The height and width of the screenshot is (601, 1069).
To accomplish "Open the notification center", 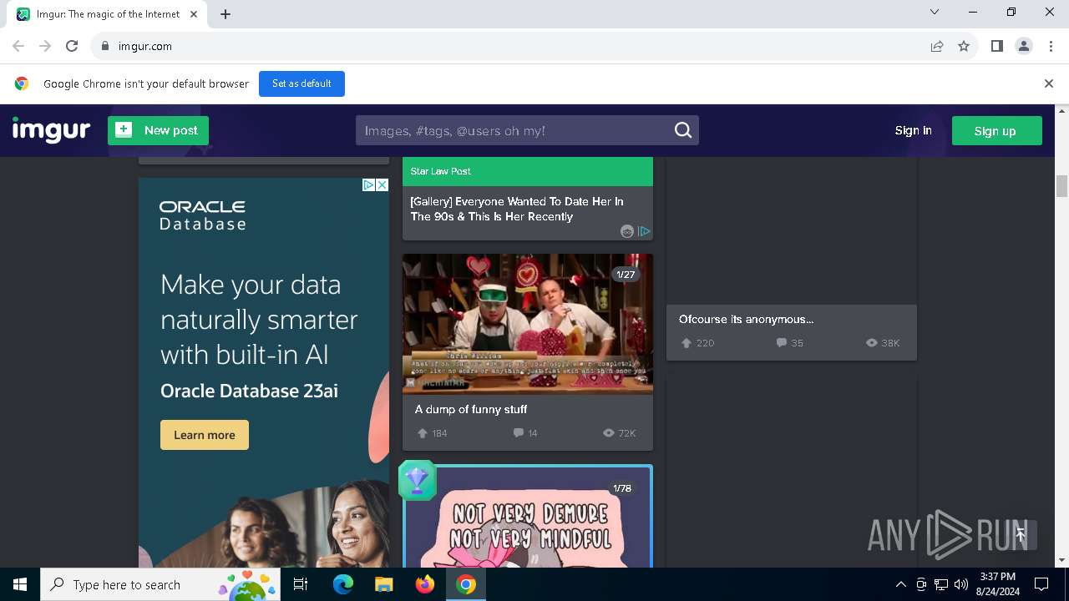I will click(1041, 584).
